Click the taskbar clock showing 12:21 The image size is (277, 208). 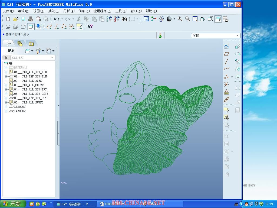pos(269,204)
